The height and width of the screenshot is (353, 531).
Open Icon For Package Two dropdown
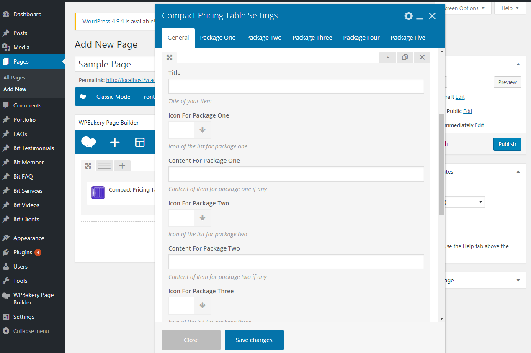coord(202,218)
